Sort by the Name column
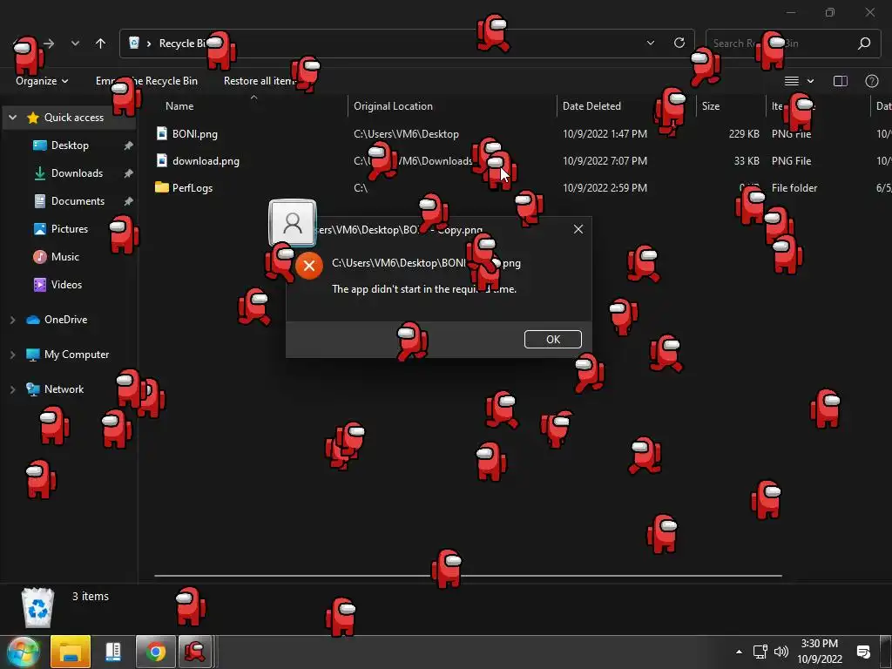 (x=179, y=105)
